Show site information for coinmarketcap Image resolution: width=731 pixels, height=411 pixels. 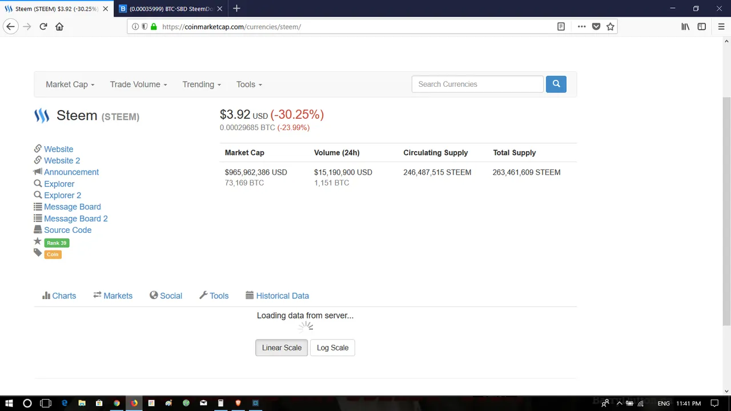point(135,26)
